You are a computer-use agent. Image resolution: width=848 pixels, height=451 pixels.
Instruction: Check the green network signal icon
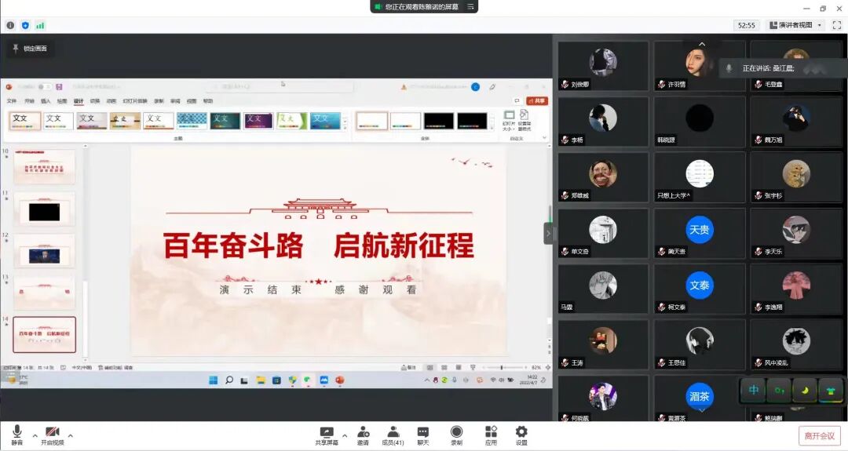click(40, 25)
